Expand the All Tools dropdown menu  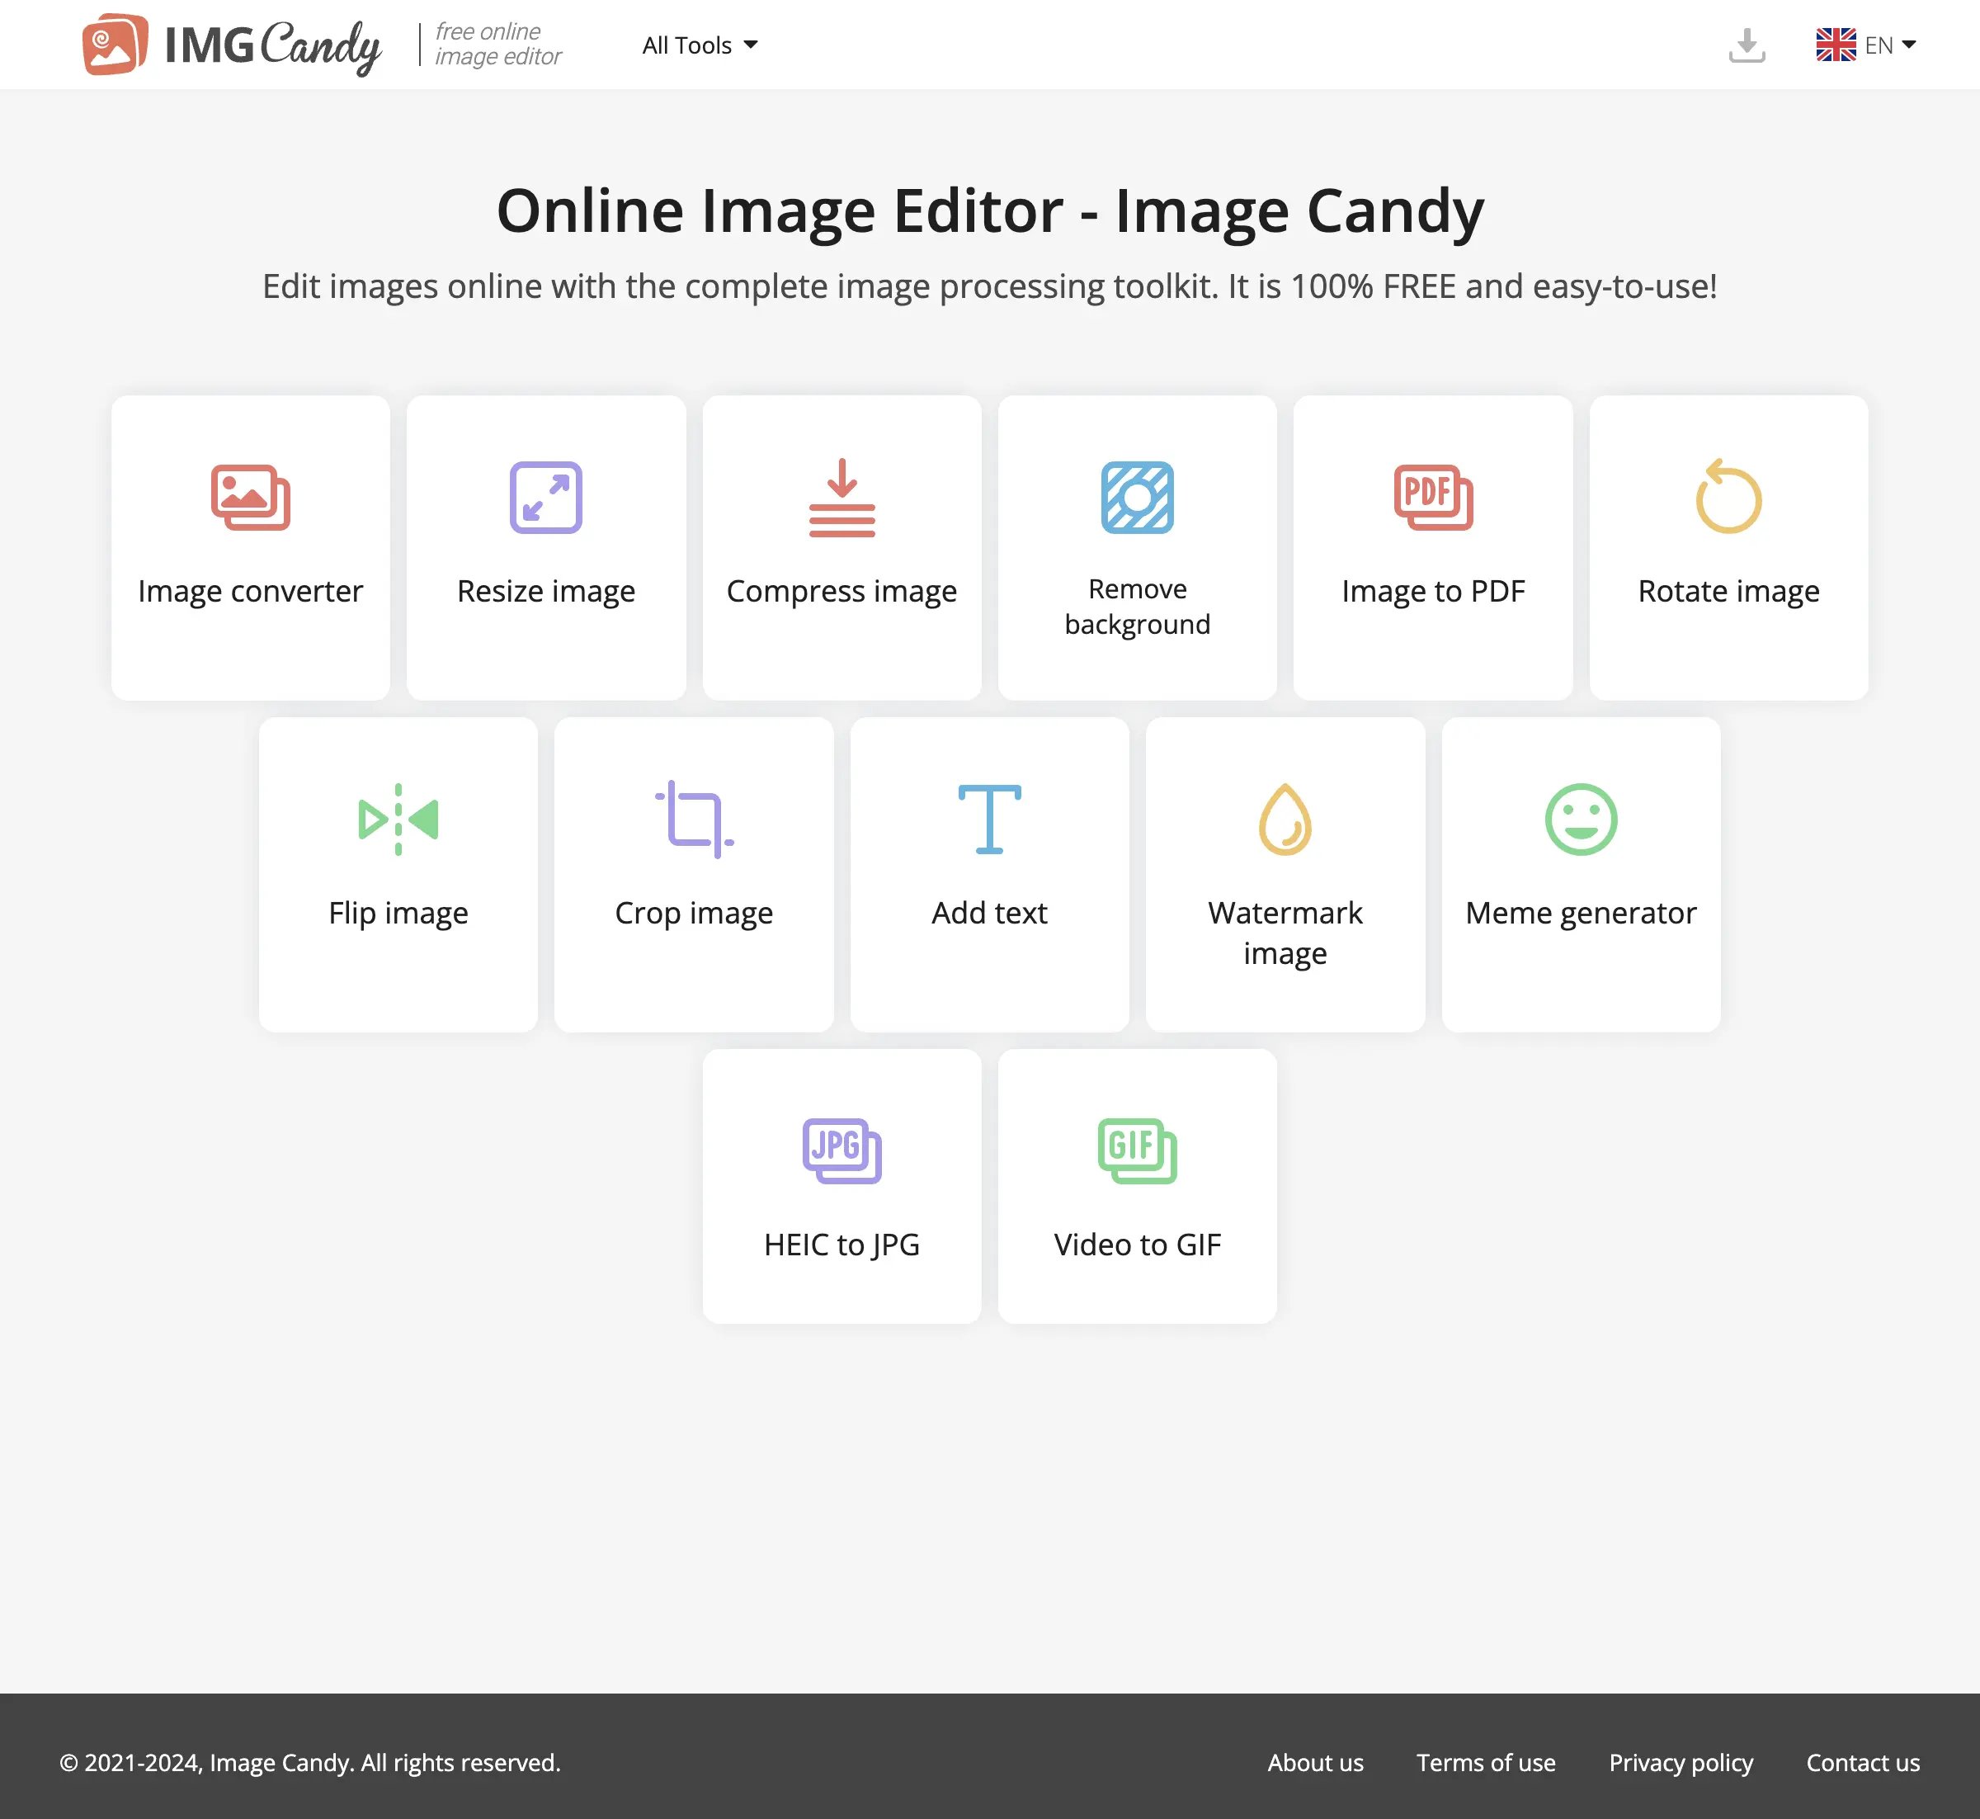700,45
